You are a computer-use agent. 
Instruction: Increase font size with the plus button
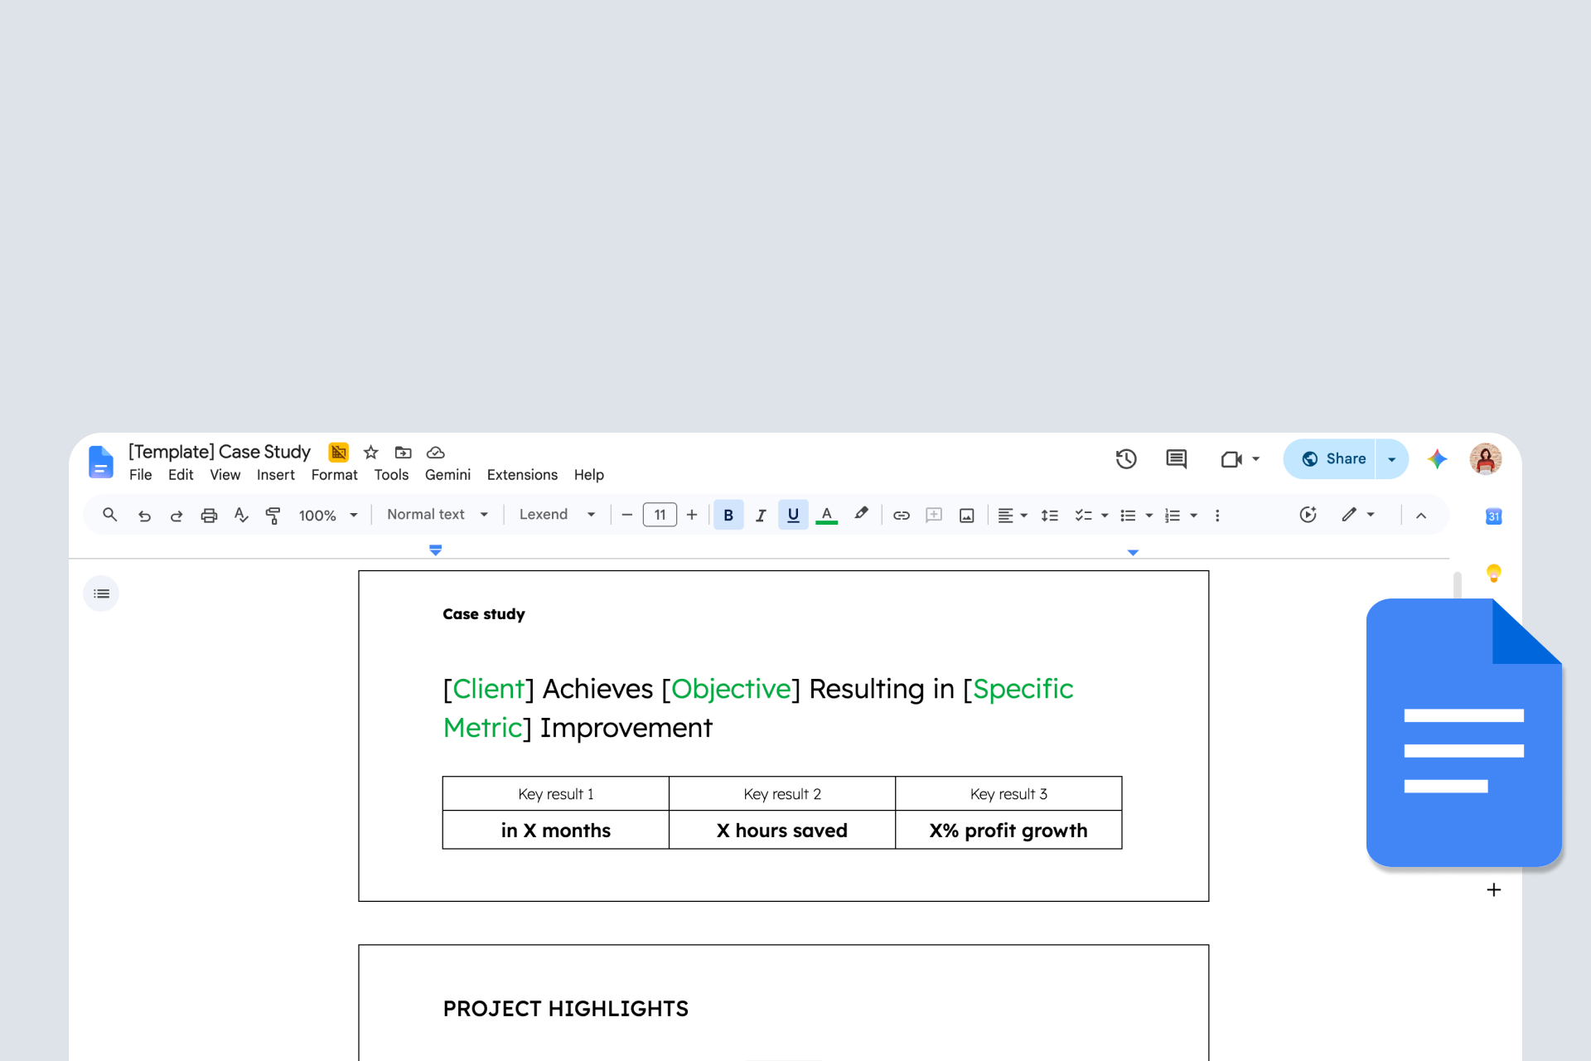point(692,515)
